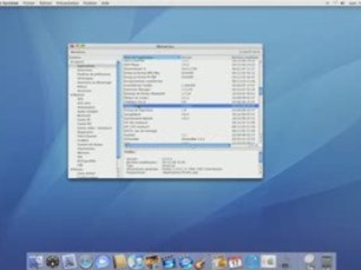Open Address Book icon in Dock
Screen dimensions: 361x270
click(x=119, y=262)
